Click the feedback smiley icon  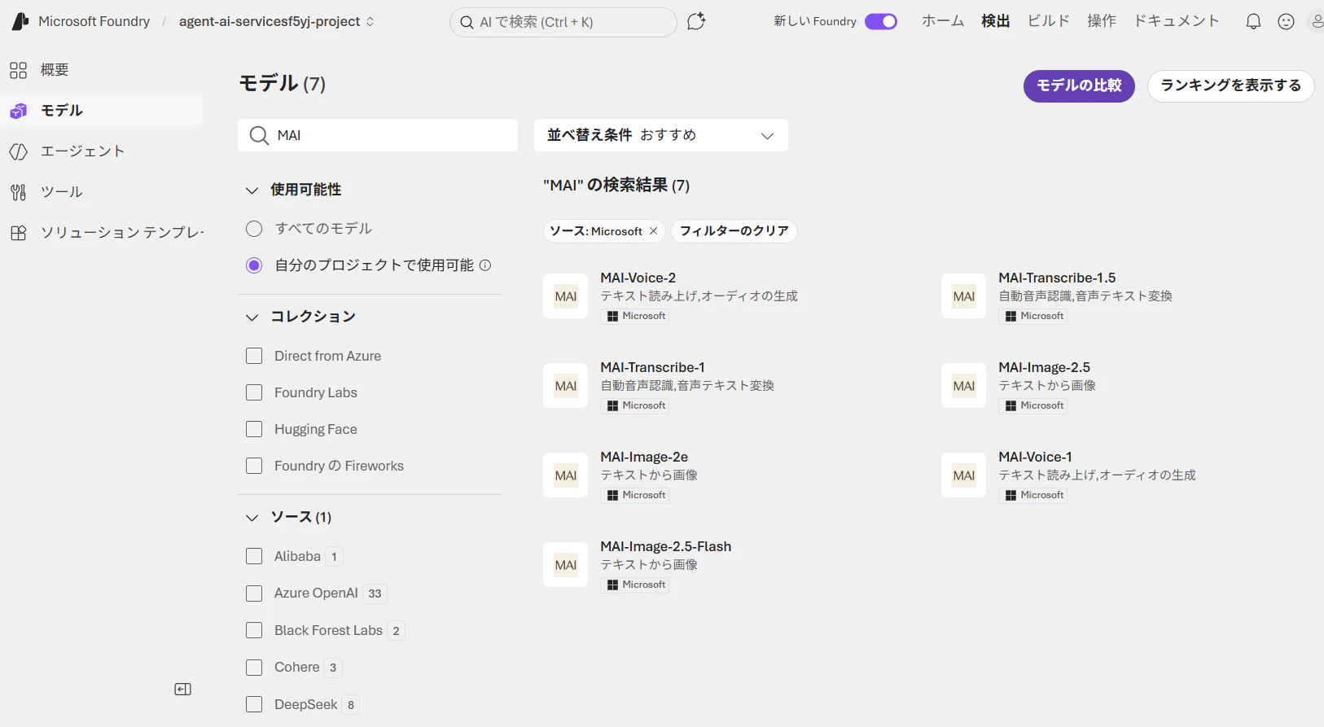click(1286, 22)
